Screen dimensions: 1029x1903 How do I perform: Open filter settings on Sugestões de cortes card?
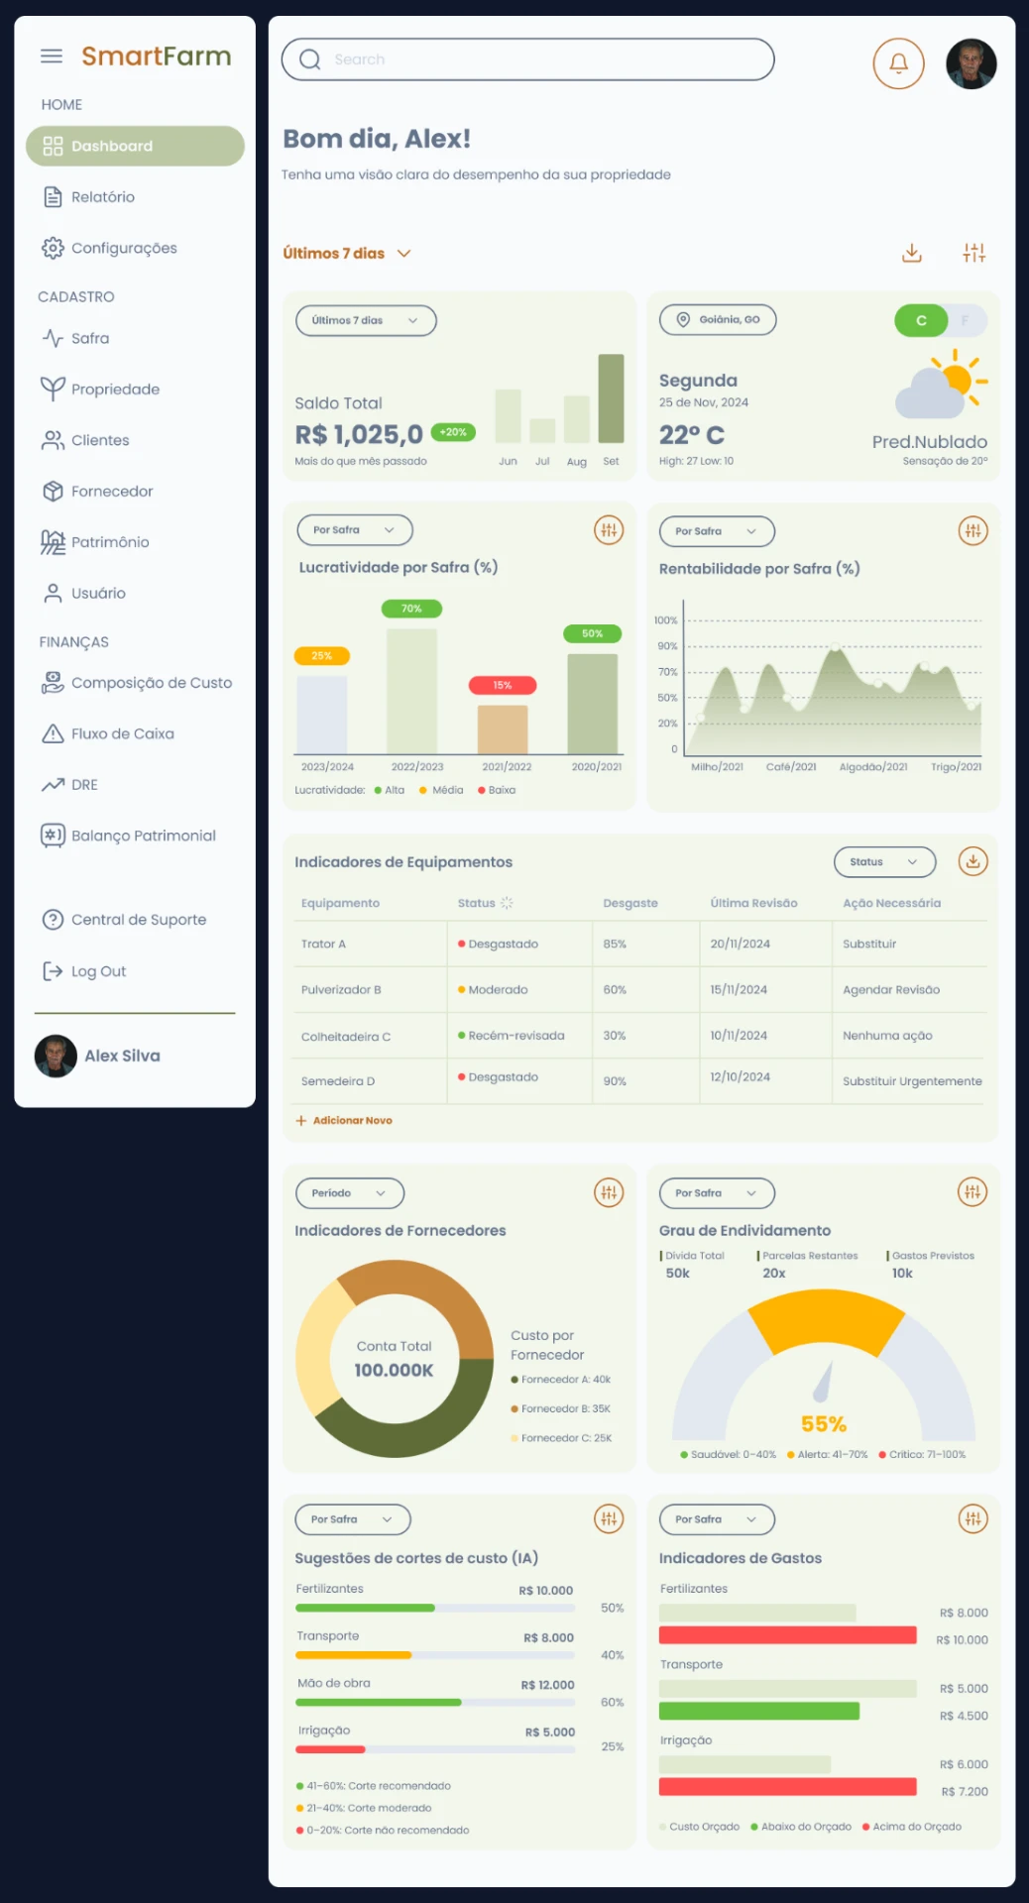(609, 1519)
